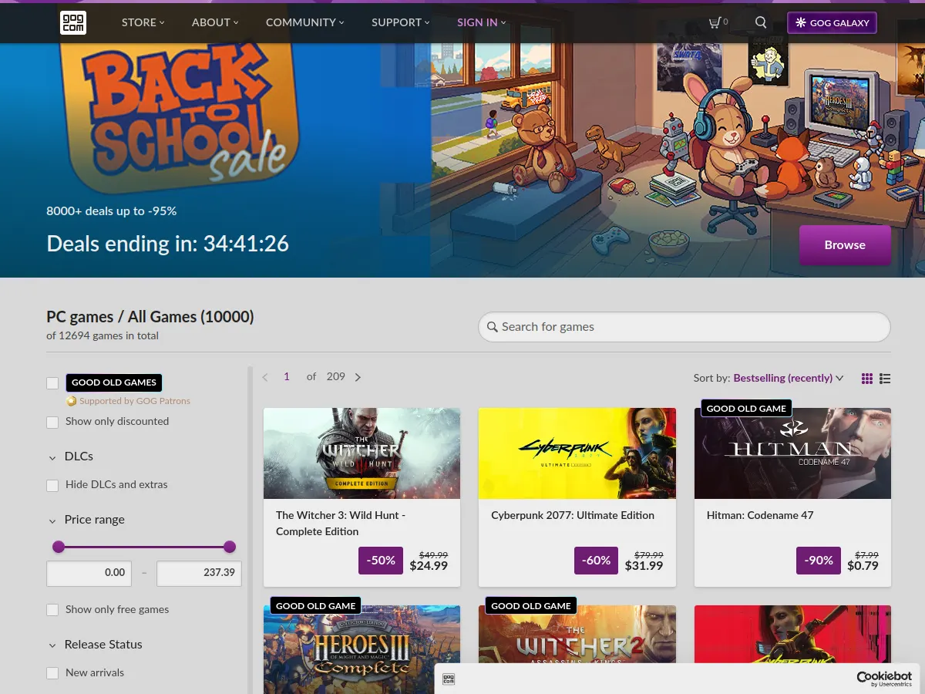Screen dimensions: 925x694
Task: Click the -90% Hitman discount badge
Action: coord(819,561)
